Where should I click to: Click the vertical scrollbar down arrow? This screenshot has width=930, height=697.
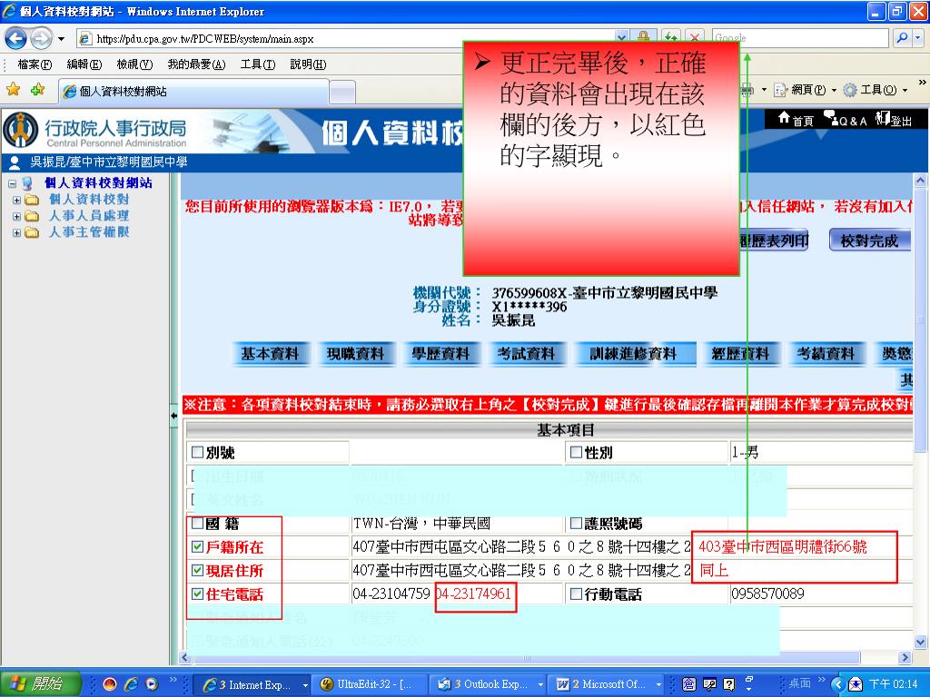pyautogui.click(x=920, y=642)
